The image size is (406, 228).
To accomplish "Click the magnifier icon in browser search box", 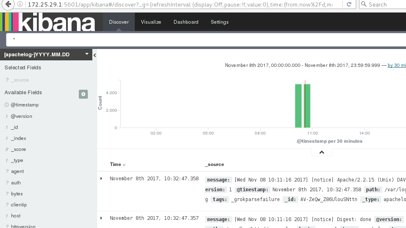I will tap(364, 4).
